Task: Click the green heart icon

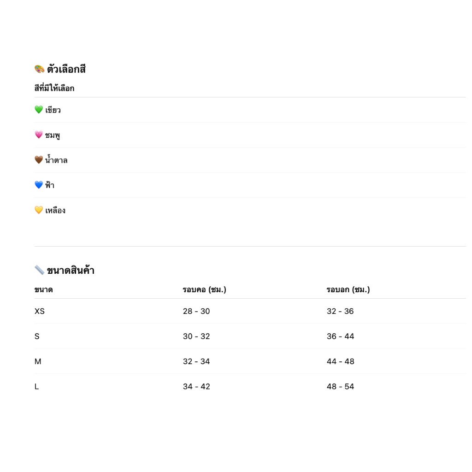Action: tap(39, 110)
